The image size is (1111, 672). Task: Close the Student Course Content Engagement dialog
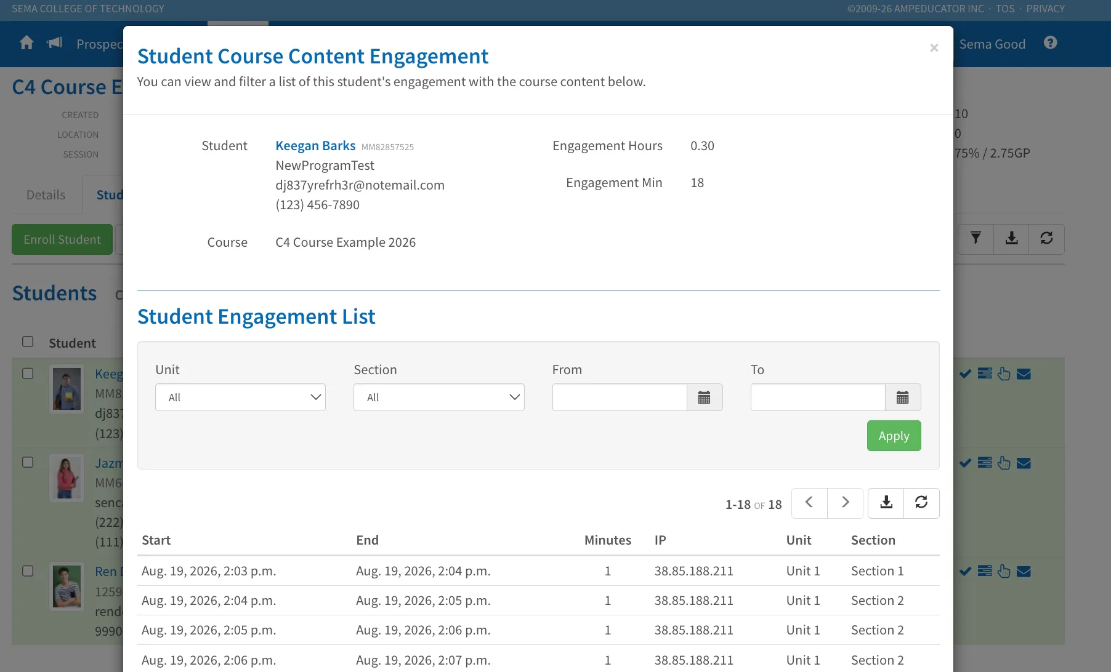934,48
